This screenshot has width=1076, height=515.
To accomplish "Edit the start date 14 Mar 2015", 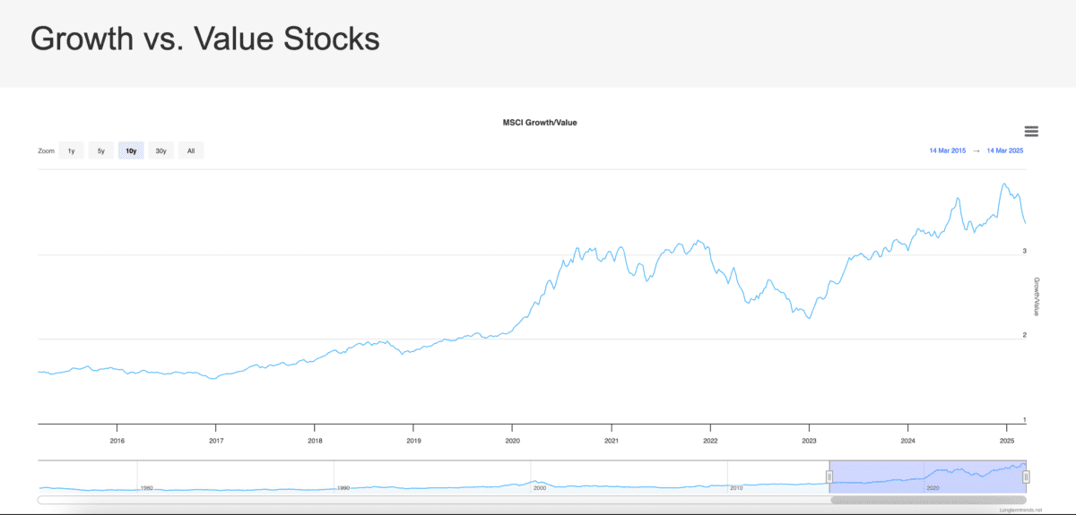I will [x=947, y=151].
